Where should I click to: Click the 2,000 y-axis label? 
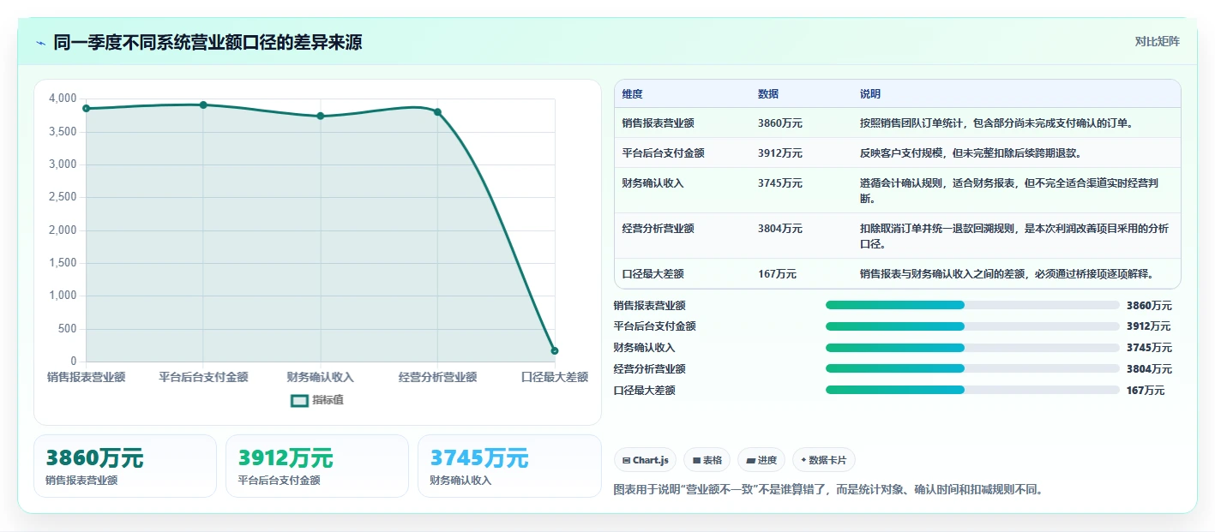pyautogui.click(x=63, y=230)
